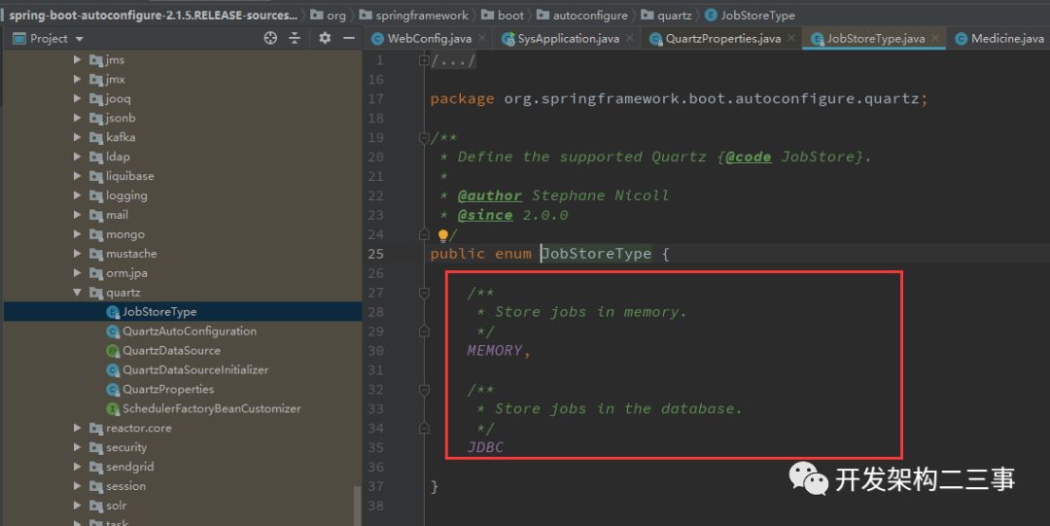This screenshot has height=526, width=1050.
Task: Collapse the quartz package
Action: [77, 293]
